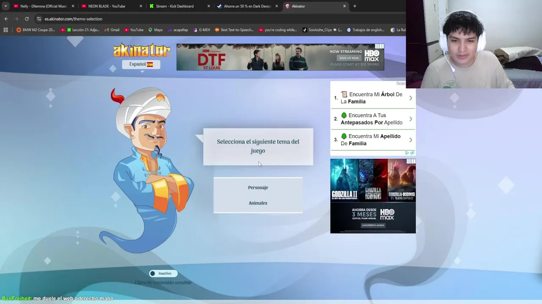This screenshot has height=304, width=542.
Task: Open the tab search dropdown arrow
Action: coord(6,6)
